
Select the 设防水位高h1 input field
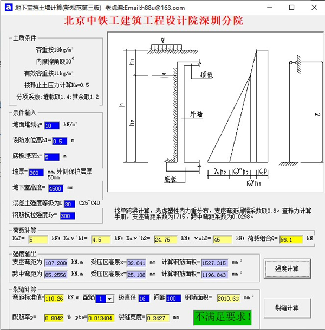point(60,141)
